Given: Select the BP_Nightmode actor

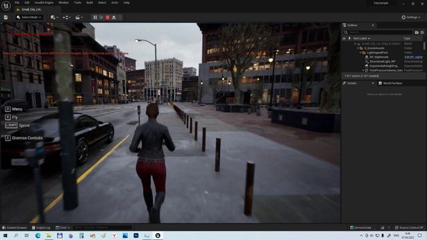Looking at the screenshot, I should 379,57.
